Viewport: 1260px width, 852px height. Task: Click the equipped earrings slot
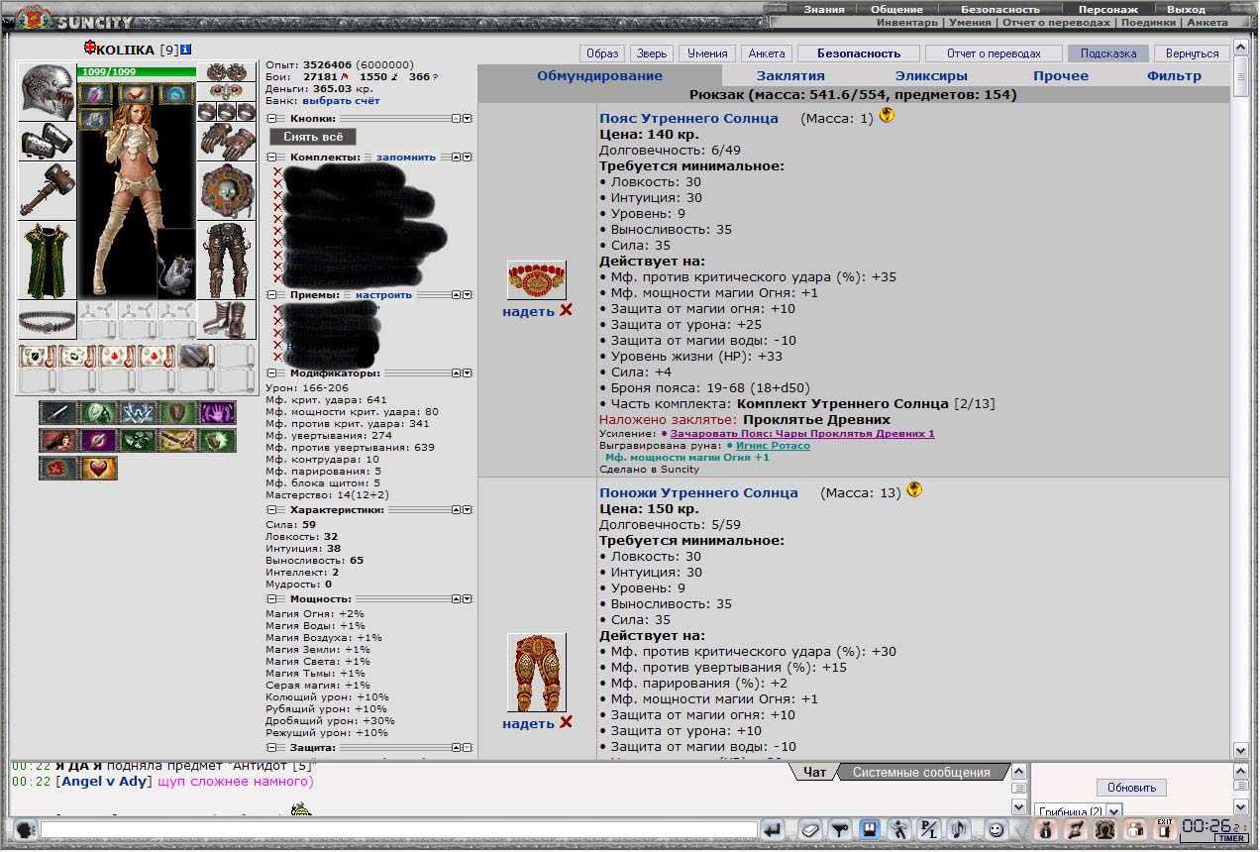click(x=227, y=72)
